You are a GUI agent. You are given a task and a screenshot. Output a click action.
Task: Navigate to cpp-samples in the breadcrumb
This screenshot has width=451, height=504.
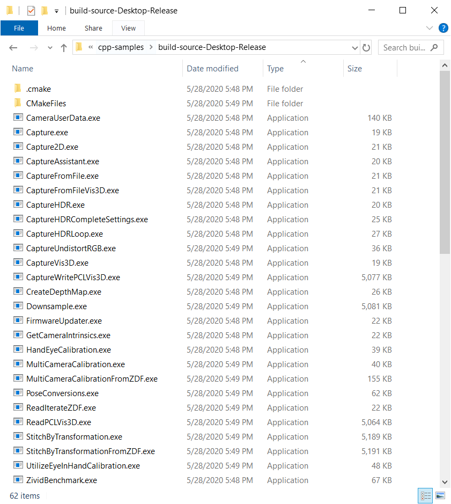coord(121,47)
